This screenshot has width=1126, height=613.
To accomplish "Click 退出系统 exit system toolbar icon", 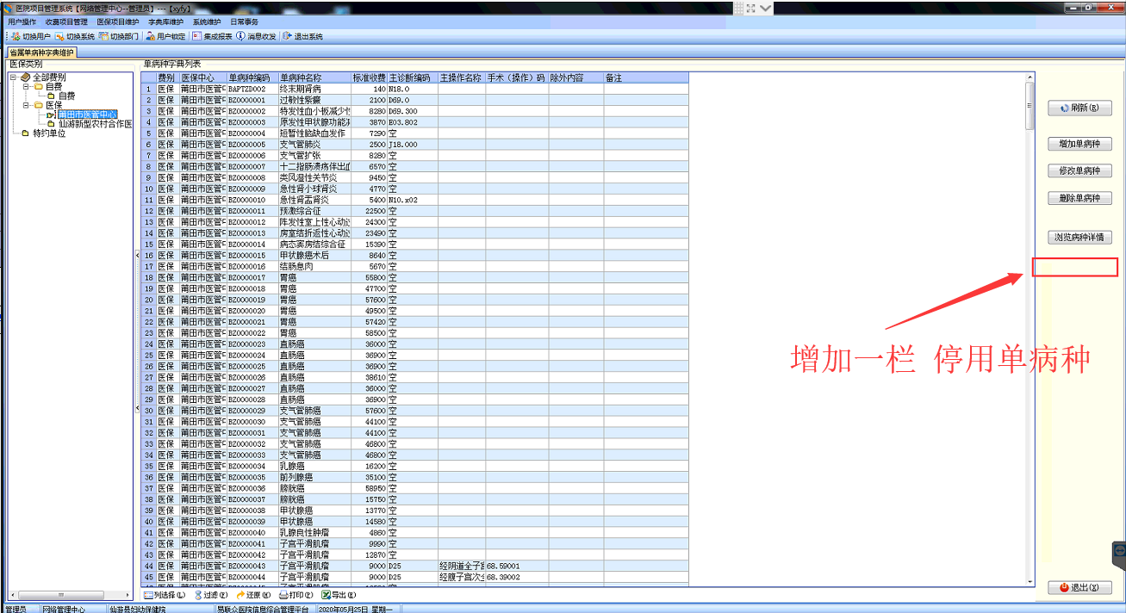I will [287, 37].
